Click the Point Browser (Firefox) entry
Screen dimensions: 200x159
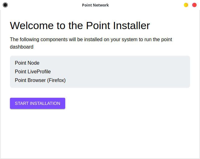tap(40, 80)
